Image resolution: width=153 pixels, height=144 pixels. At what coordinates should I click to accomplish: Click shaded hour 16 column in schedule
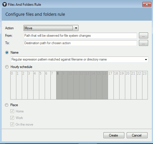click(x=105, y=85)
